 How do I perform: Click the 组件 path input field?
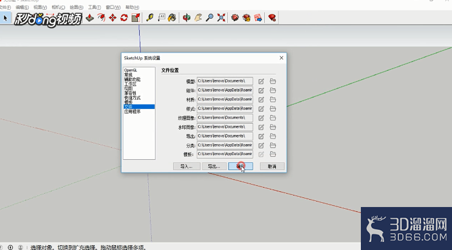click(225, 90)
